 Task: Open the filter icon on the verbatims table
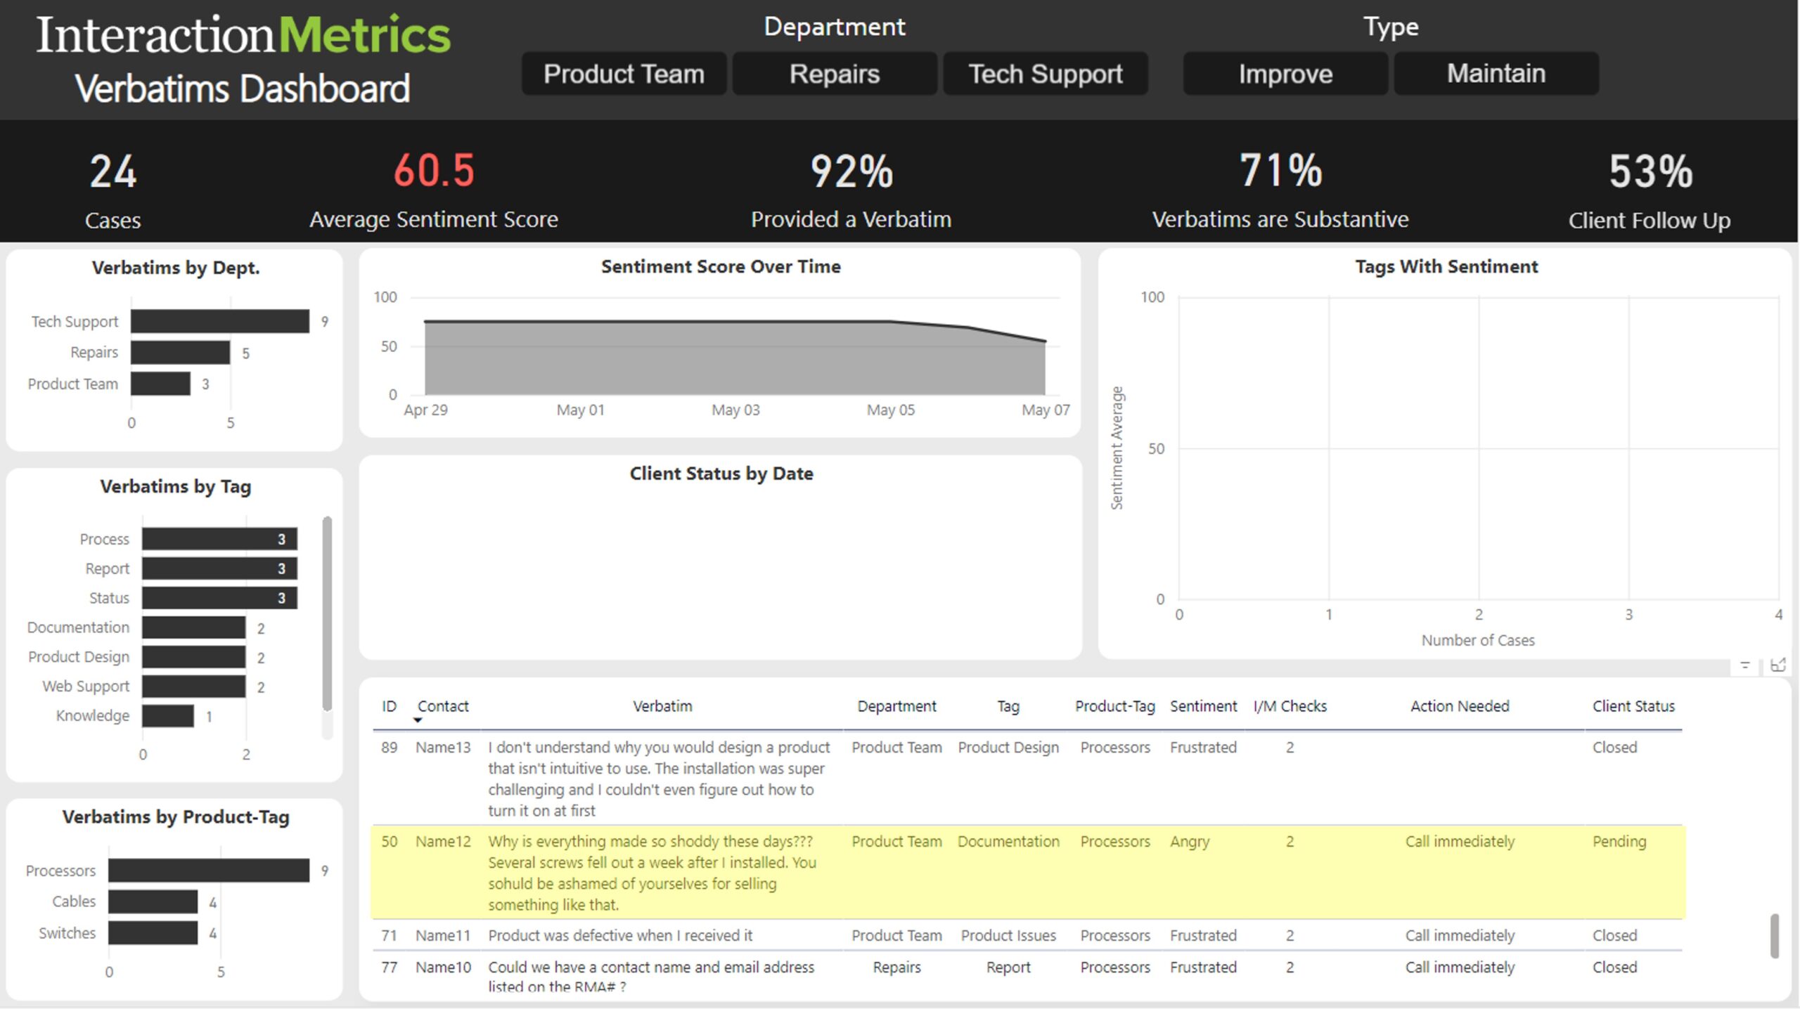1746,664
